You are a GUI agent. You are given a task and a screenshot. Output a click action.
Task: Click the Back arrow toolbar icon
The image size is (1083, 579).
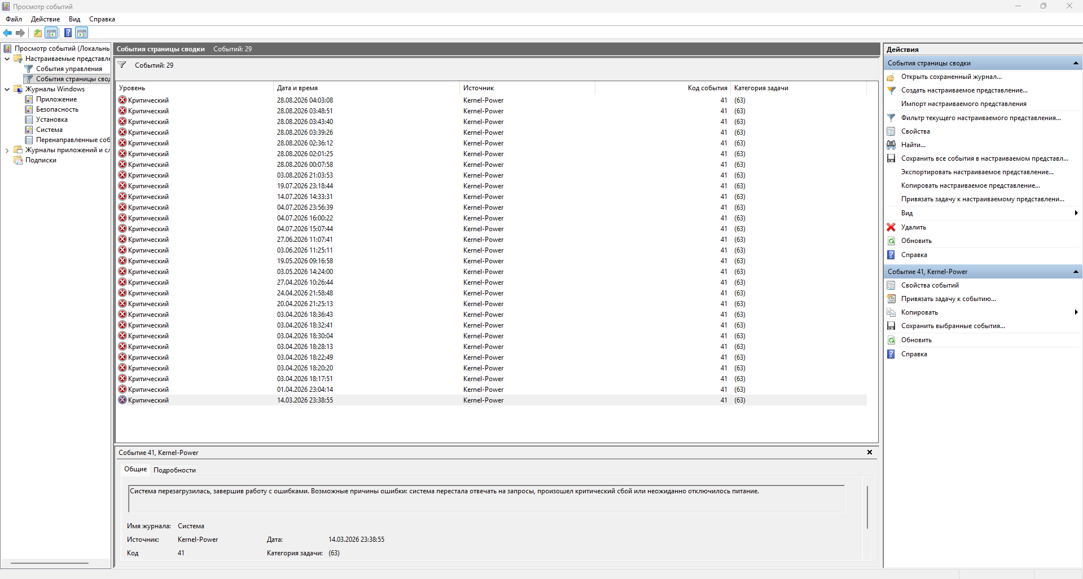coord(8,33)
